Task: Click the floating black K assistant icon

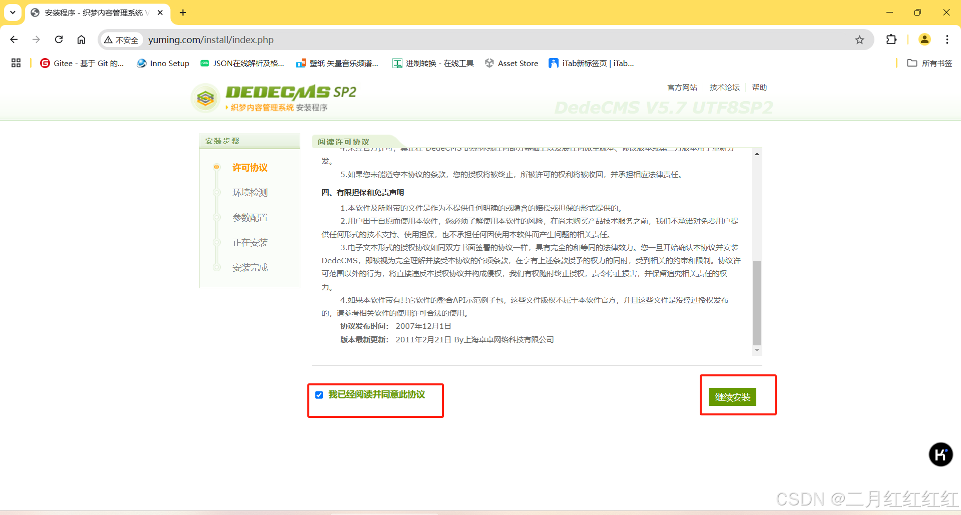Action: [x=940, y=454]
